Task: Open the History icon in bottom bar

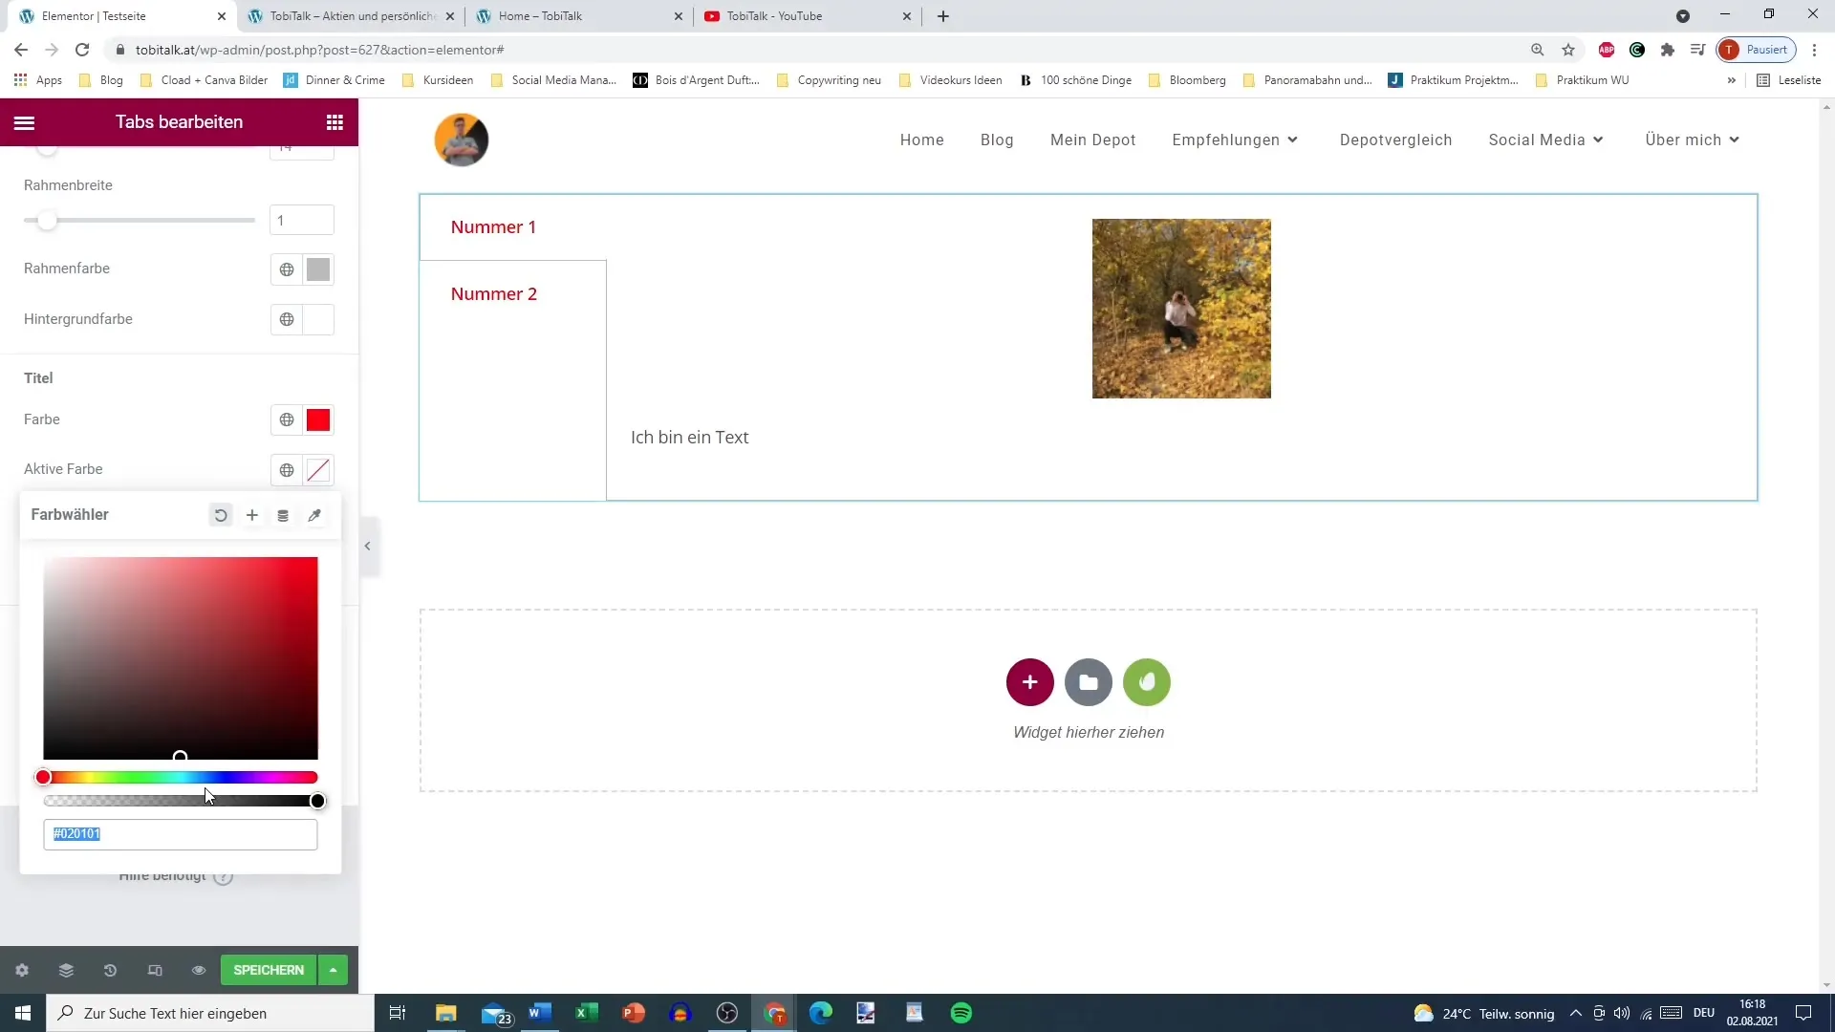Action: tap(110, 970)
